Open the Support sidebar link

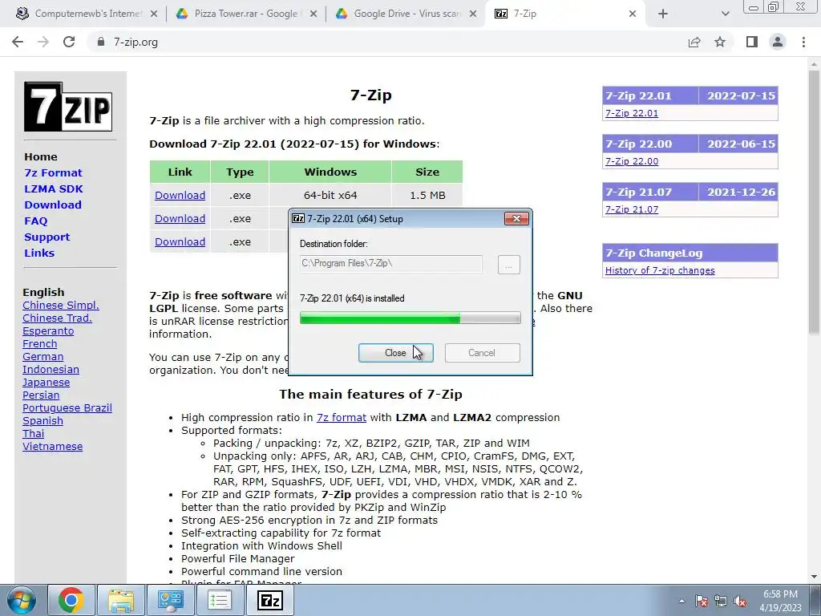pos(47,237)
